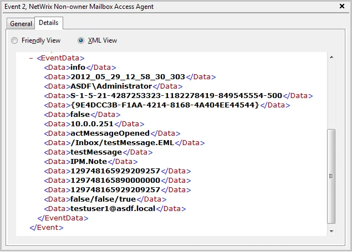Screen dimensions: 352x252
Task: Click the scroll up arrow of XML view
Action: (x=331, y=58)
